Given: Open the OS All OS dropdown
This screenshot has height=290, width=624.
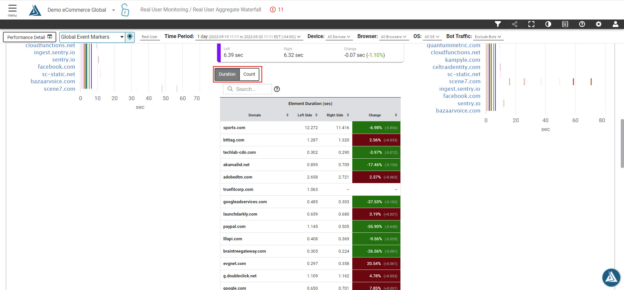Looking at the screenshot, I should (x=432, y=37).
